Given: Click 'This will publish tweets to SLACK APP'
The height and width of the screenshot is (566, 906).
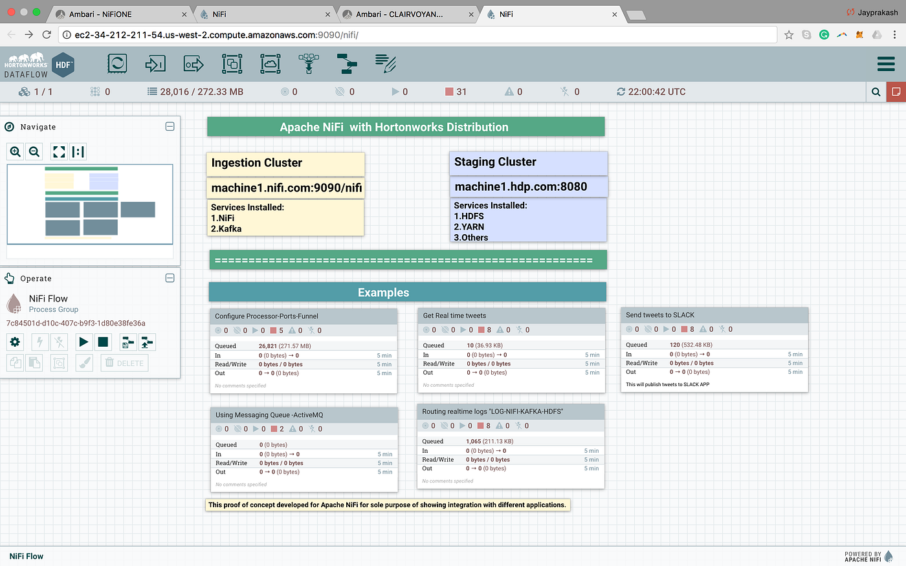Looking at the screenshot, I should pos(667,384).
